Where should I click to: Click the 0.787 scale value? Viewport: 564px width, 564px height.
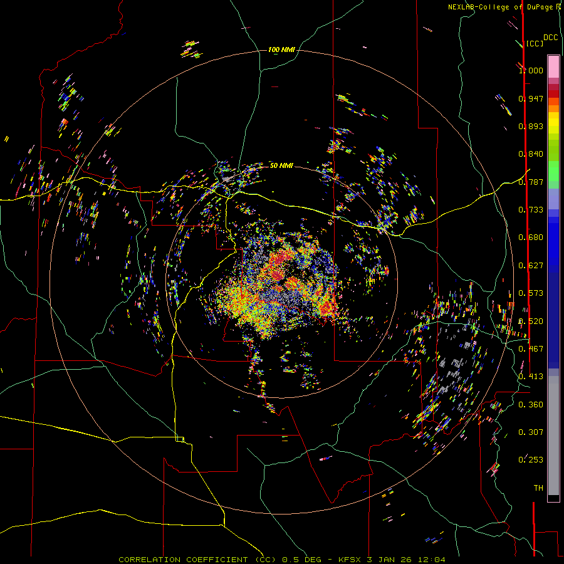531,182
